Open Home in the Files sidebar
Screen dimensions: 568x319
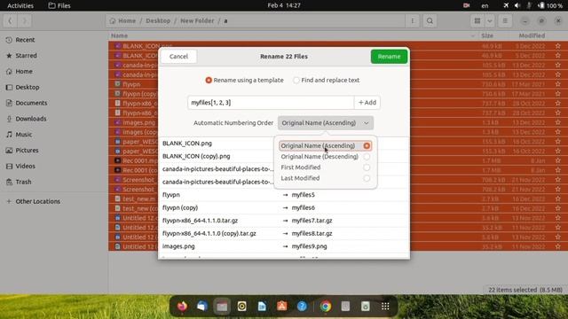54,71
